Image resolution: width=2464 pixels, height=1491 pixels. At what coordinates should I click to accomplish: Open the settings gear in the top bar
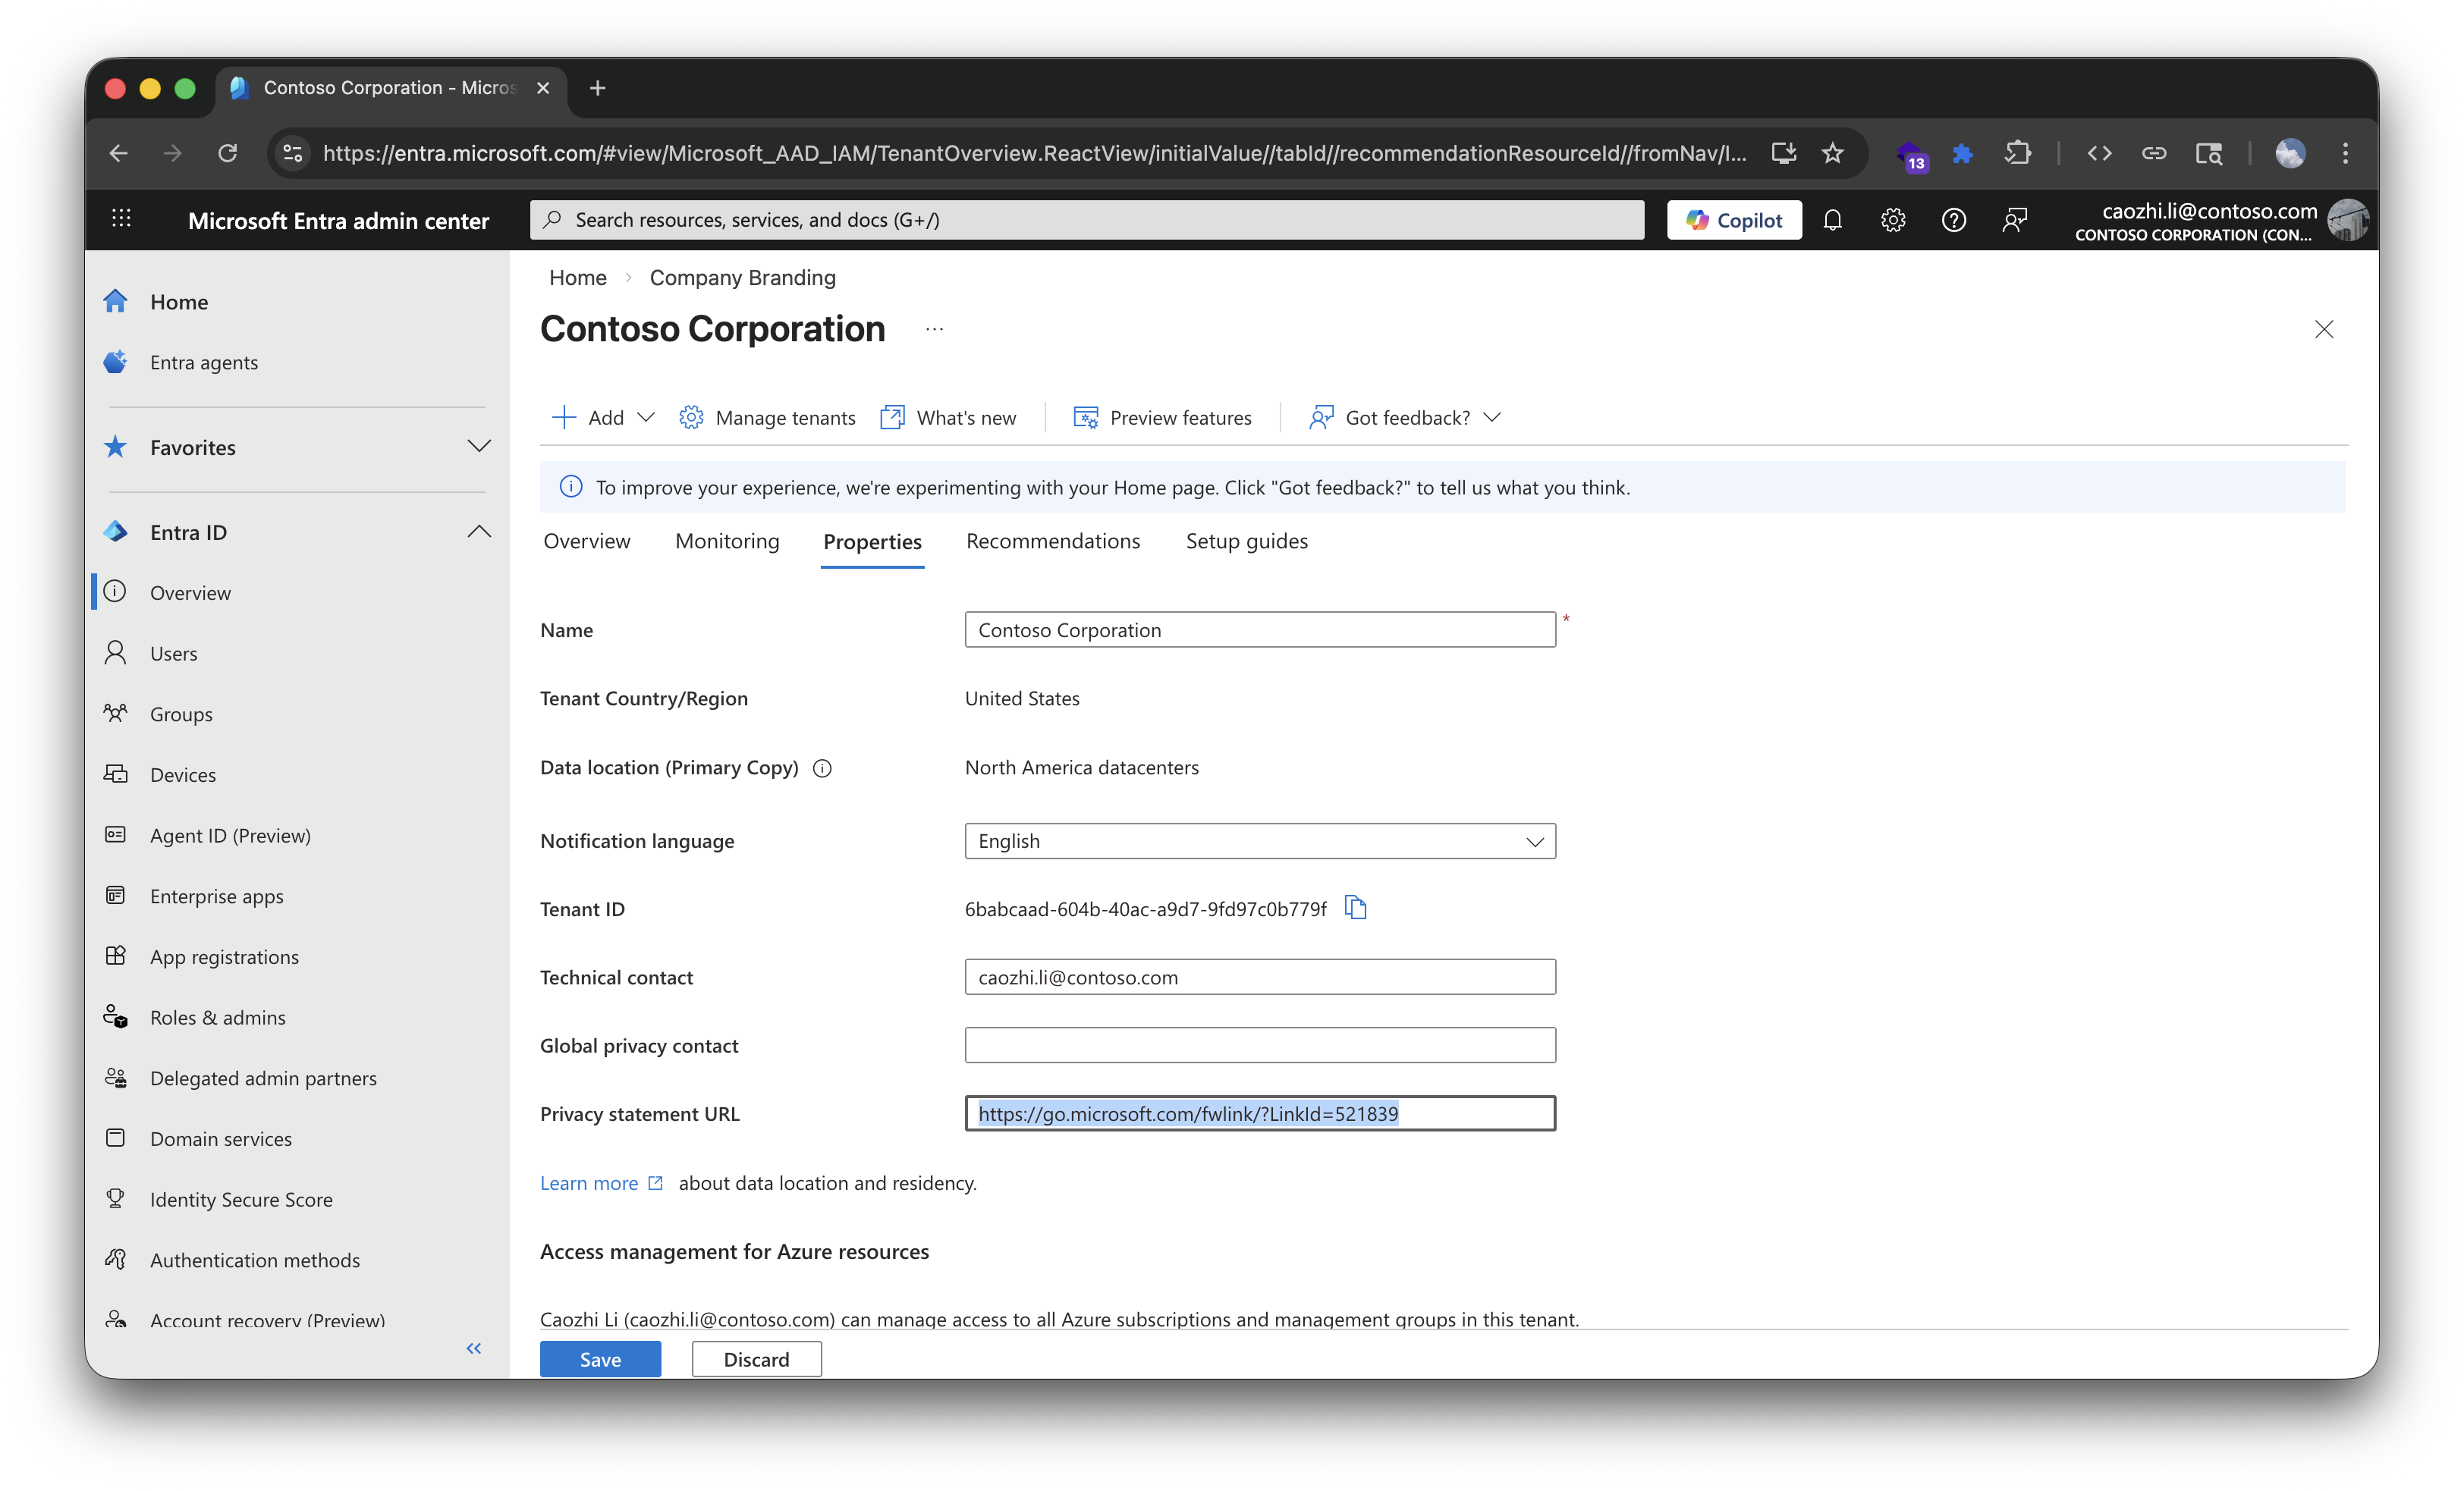pos(1893,219)
